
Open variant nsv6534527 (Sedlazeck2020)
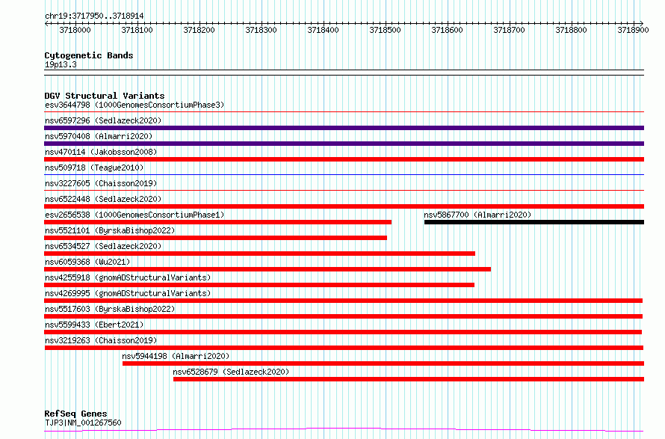[x=103, y=246]
